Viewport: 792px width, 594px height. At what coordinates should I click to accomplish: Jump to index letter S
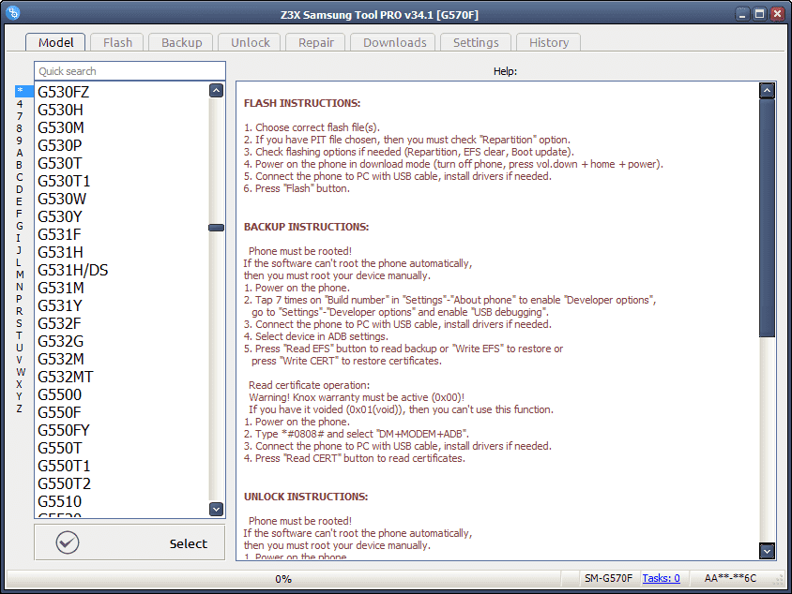coord(19,323)
